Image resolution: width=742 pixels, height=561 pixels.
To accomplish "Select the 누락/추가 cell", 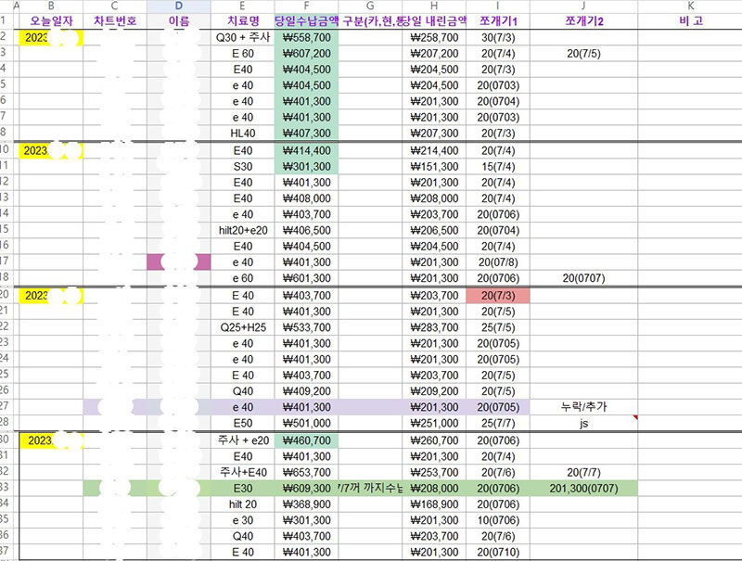I will pyautogui.click(x=583, y=407).
